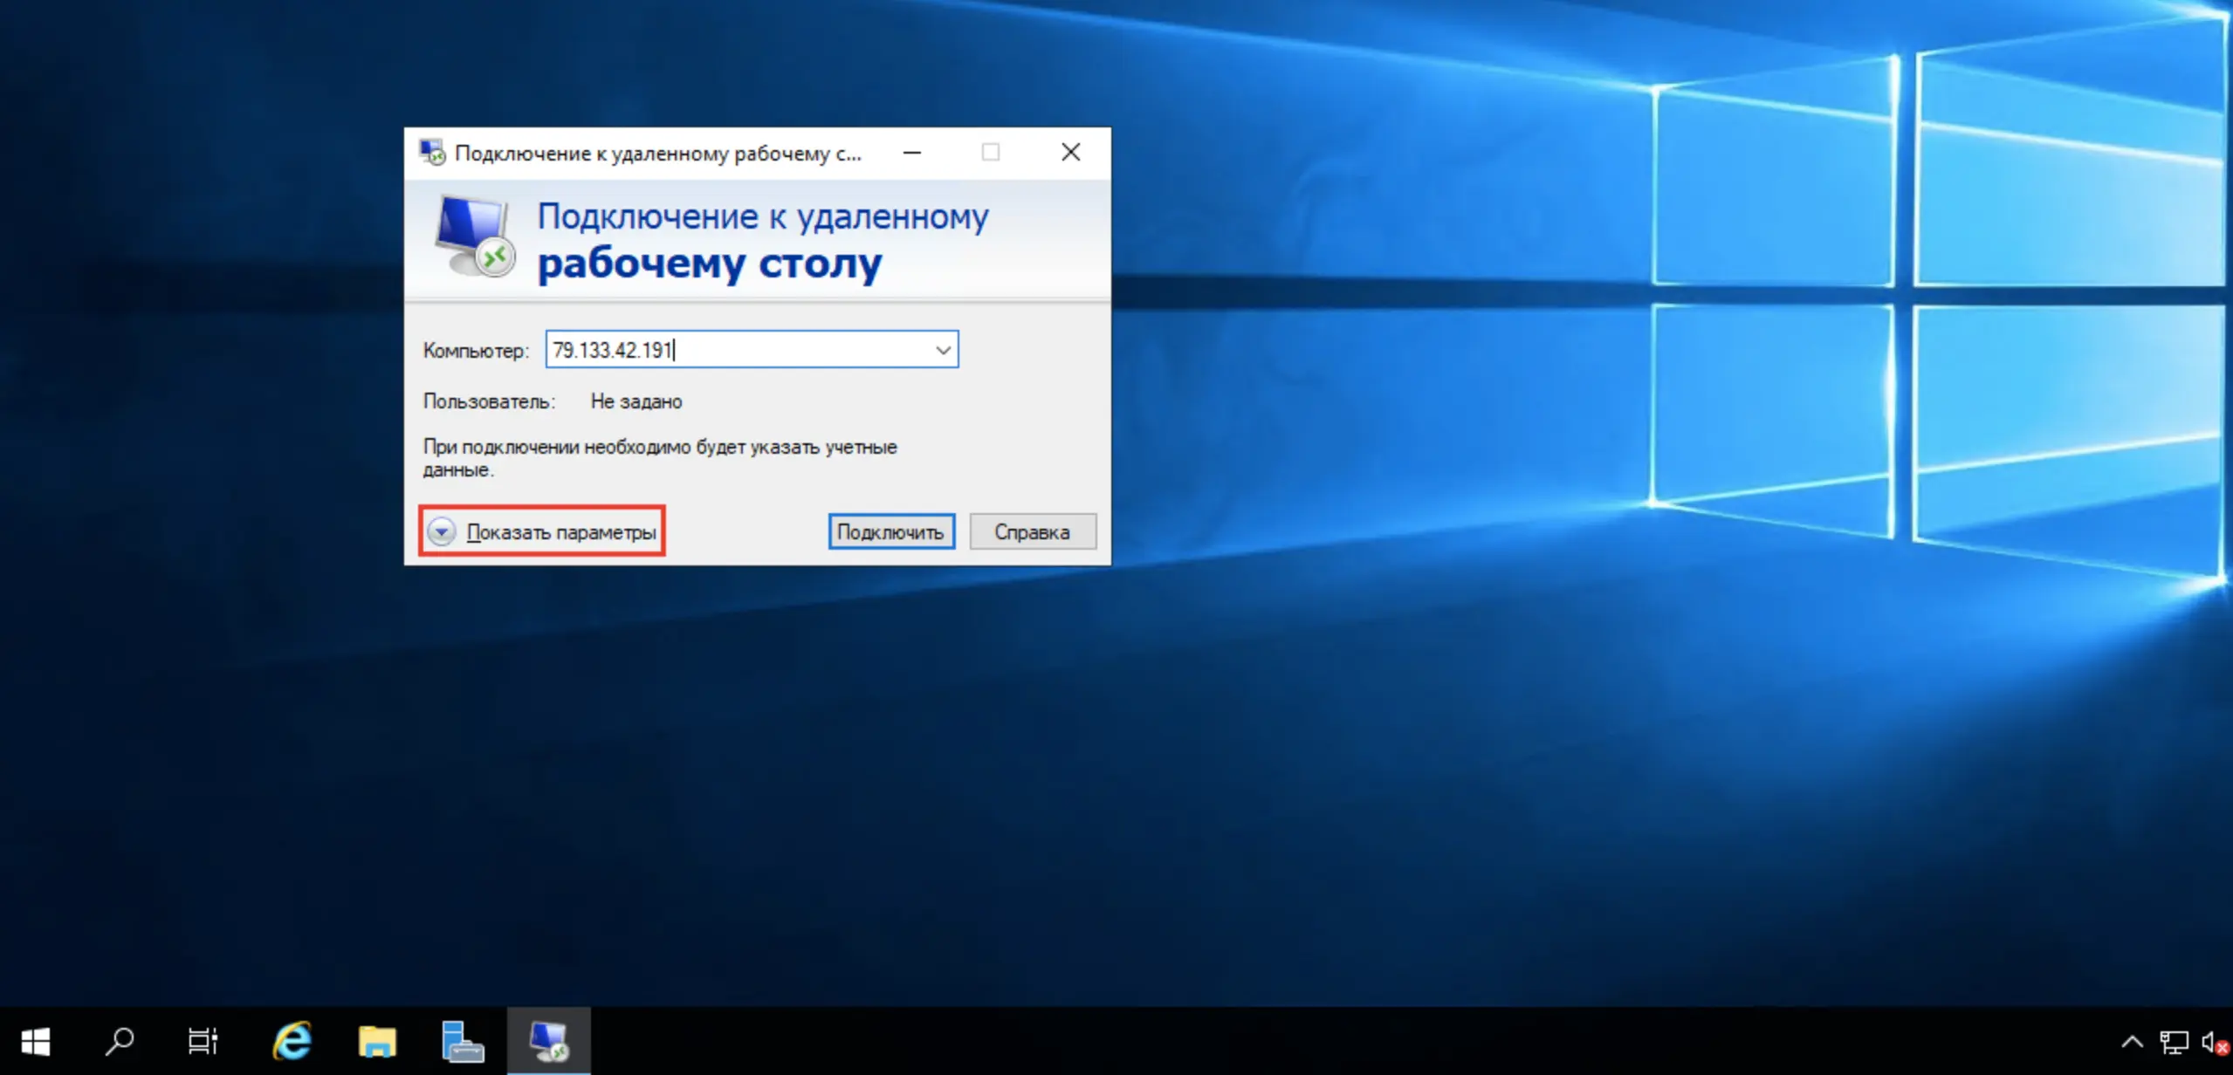This screenshot has height=1075, width=2233.
Task: Launch Internet Explorer from taskbar
Action: click(292, 1041)
